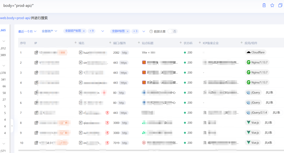Viewport: 284px width, 153px height.
Task: Click the 3,378 count in left sidebar
Action: (x=3, y=73)
